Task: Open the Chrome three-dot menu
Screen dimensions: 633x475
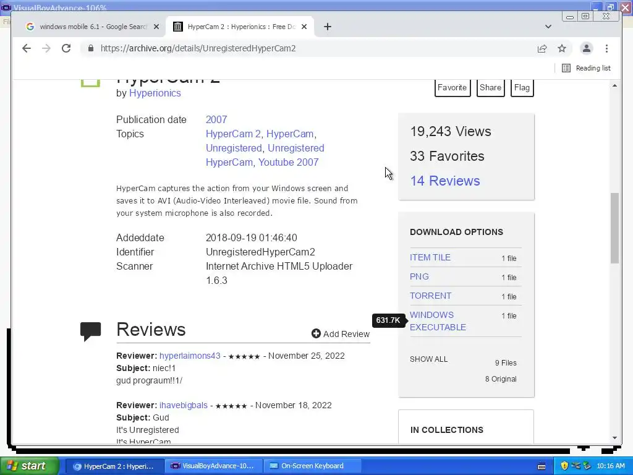Action: coord(607,48)
